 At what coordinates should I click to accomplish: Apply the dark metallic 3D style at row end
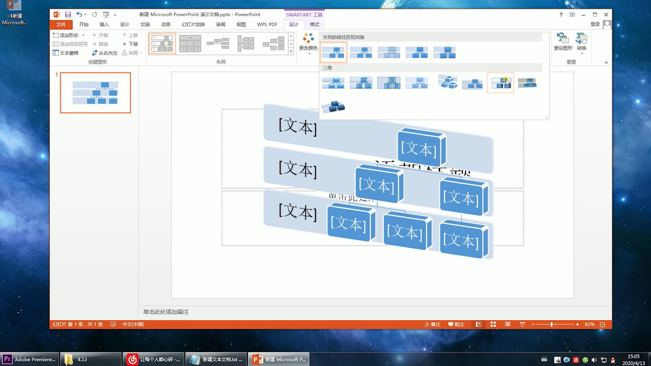click(527, 83)
